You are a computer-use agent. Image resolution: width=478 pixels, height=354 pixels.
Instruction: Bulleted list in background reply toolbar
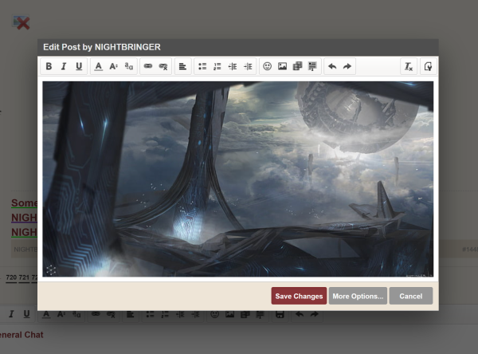(150, 314)
